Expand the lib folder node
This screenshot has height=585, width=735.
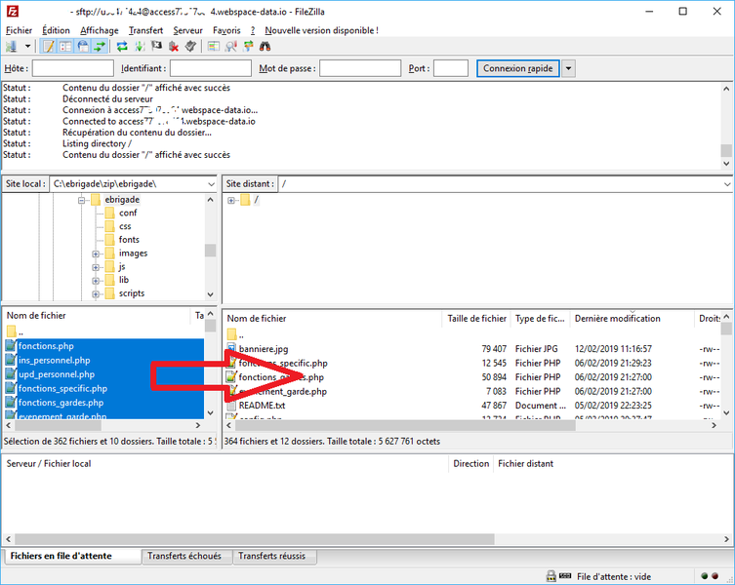(96, 281)
